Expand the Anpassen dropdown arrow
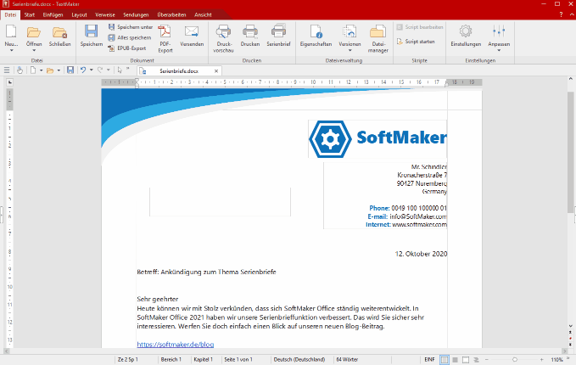Viewport: 576px width, 365px height. pyautogui.click(x=499, y=50)
